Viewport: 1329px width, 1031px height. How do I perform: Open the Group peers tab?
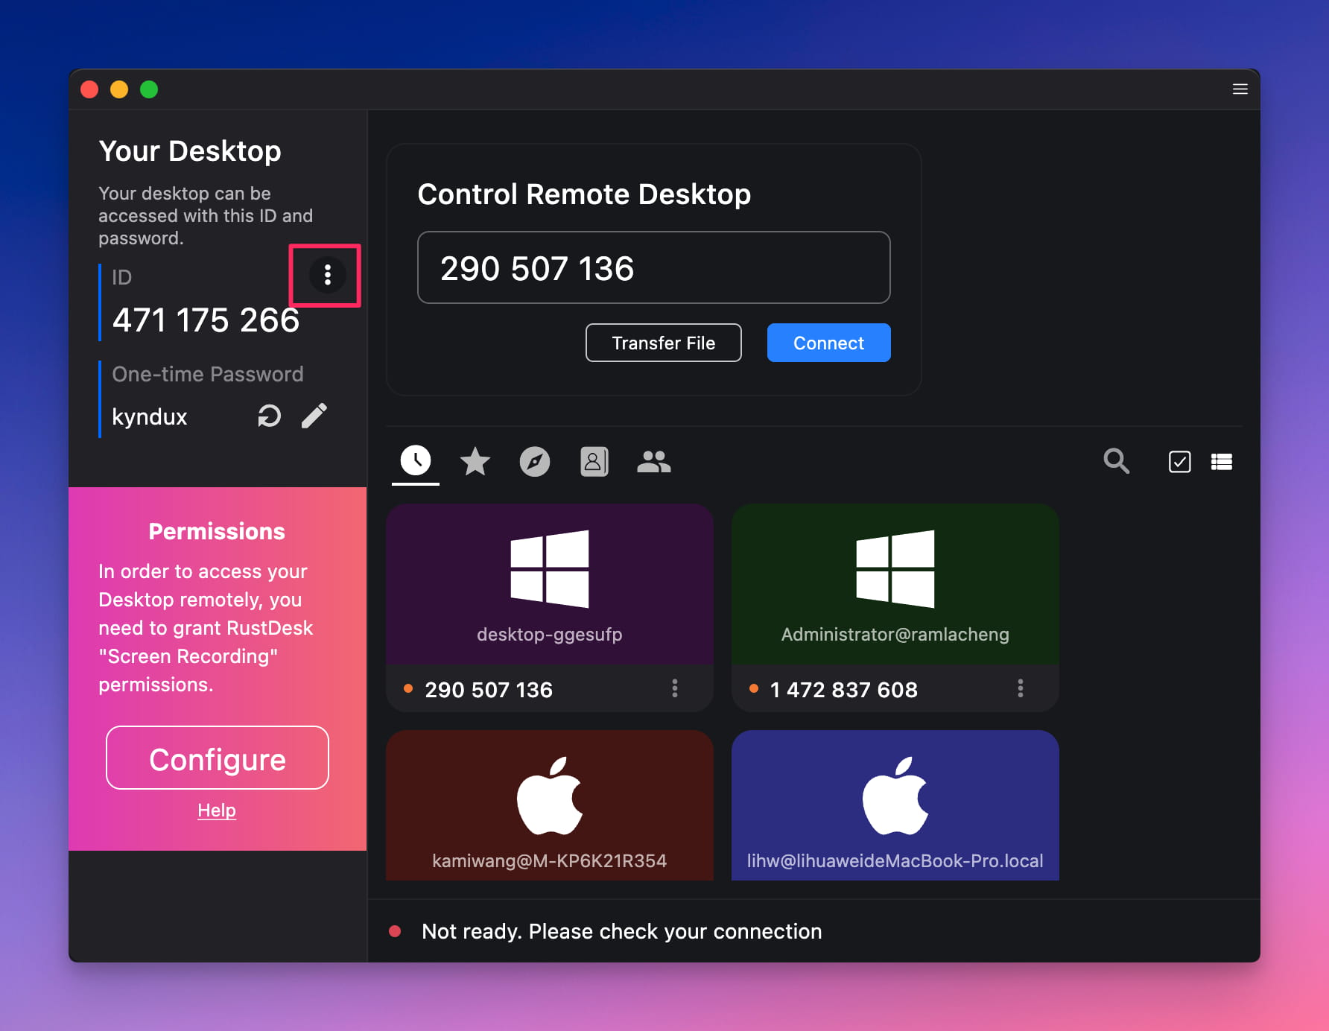[654, 462]
